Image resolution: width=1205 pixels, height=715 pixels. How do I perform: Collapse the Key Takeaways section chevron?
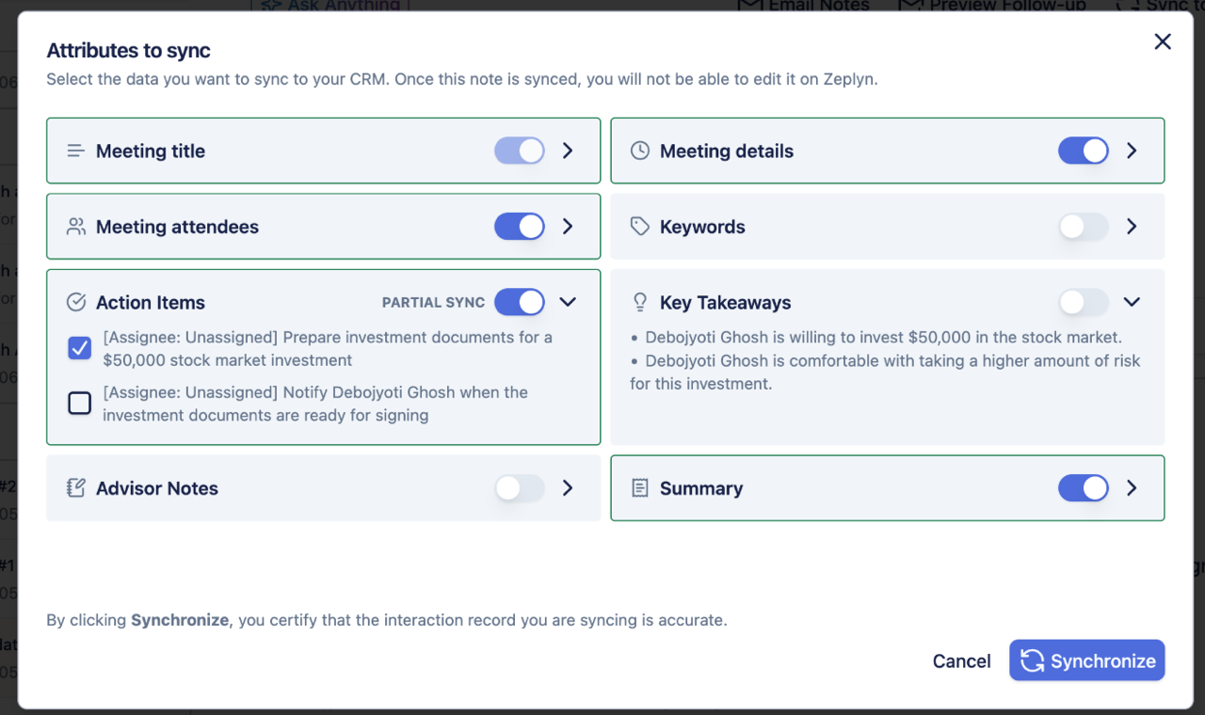[1132, 302]
